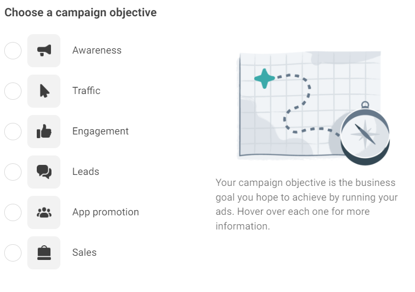
Task: Click the Traffic objective label
Action: pos(86,91)
